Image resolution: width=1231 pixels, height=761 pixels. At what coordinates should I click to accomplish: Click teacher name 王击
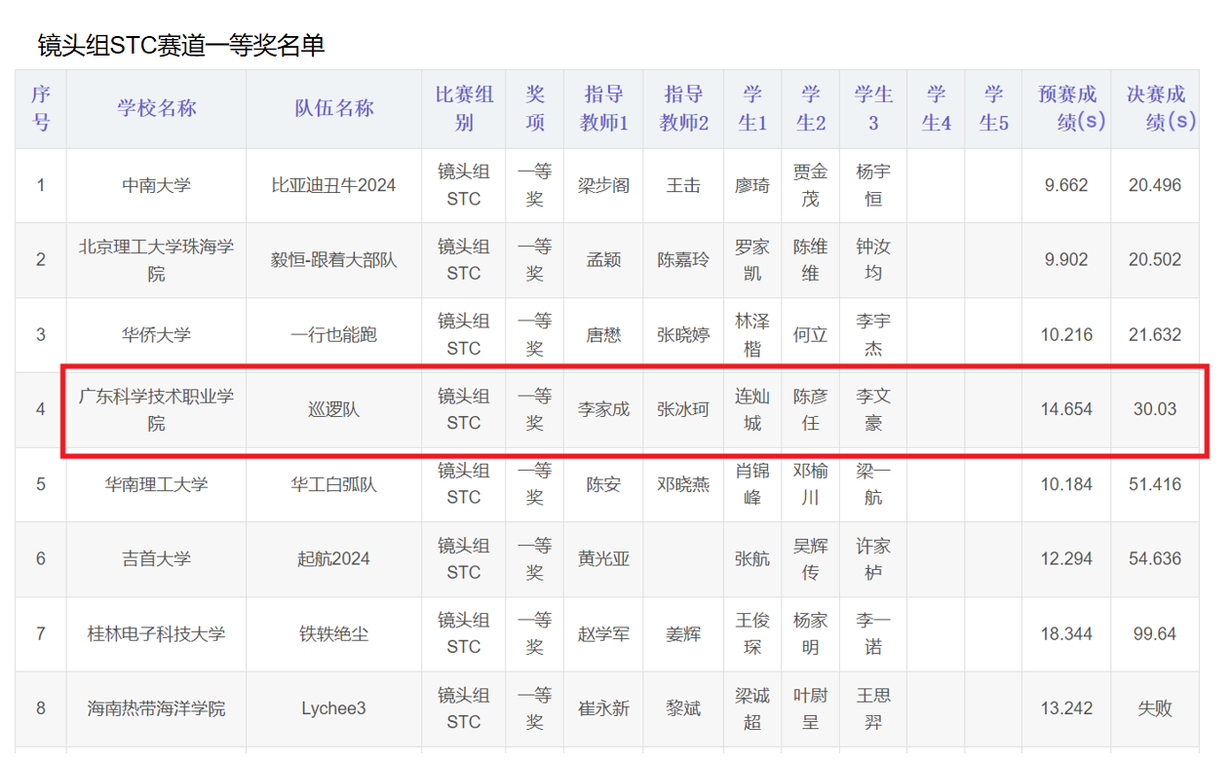684,185
